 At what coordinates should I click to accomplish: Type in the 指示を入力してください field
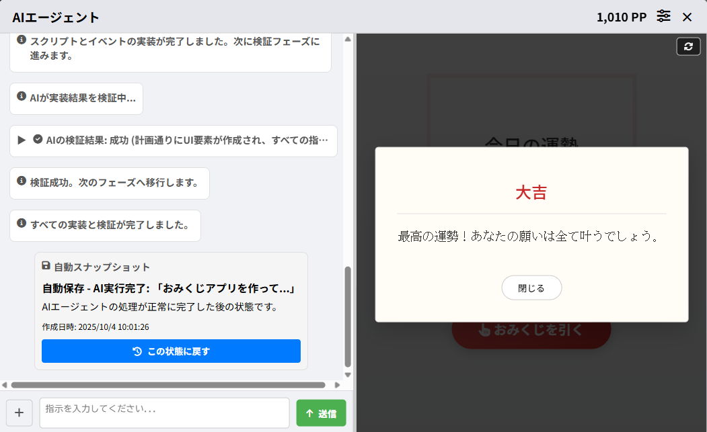[164, 413]
